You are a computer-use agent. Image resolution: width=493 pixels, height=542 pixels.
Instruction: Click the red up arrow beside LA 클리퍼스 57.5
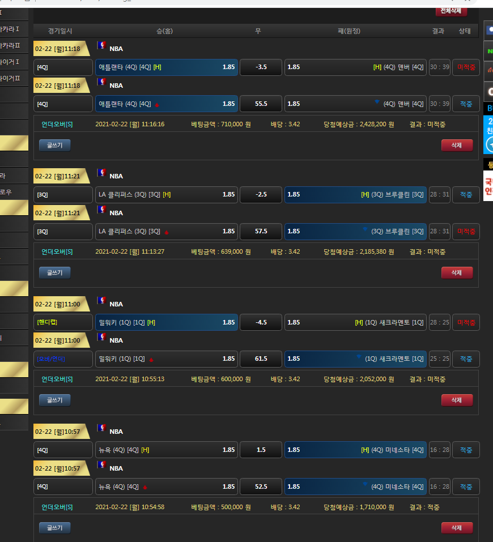click(166, 232)
